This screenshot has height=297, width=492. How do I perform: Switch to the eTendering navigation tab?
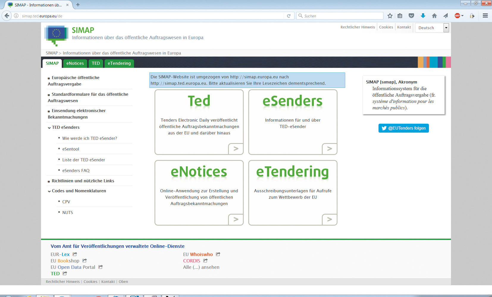coord(119,63)
